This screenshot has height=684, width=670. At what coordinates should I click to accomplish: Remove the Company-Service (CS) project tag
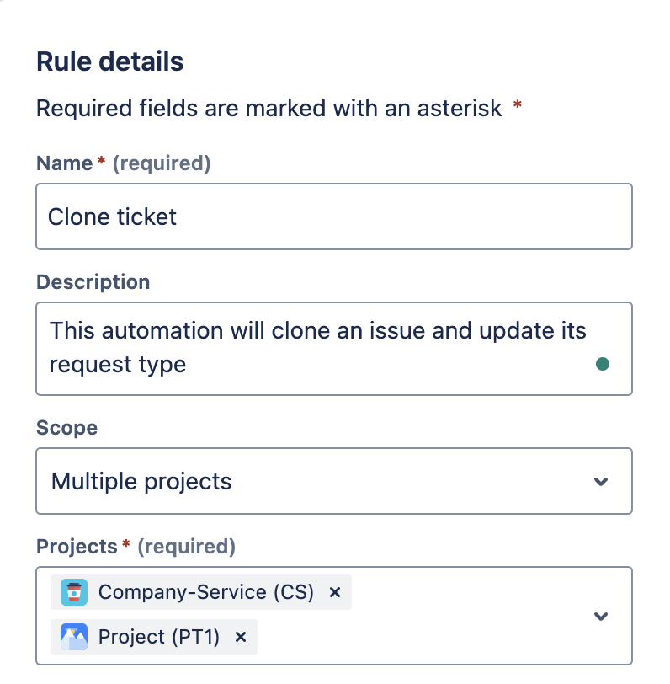coord(335,592)
